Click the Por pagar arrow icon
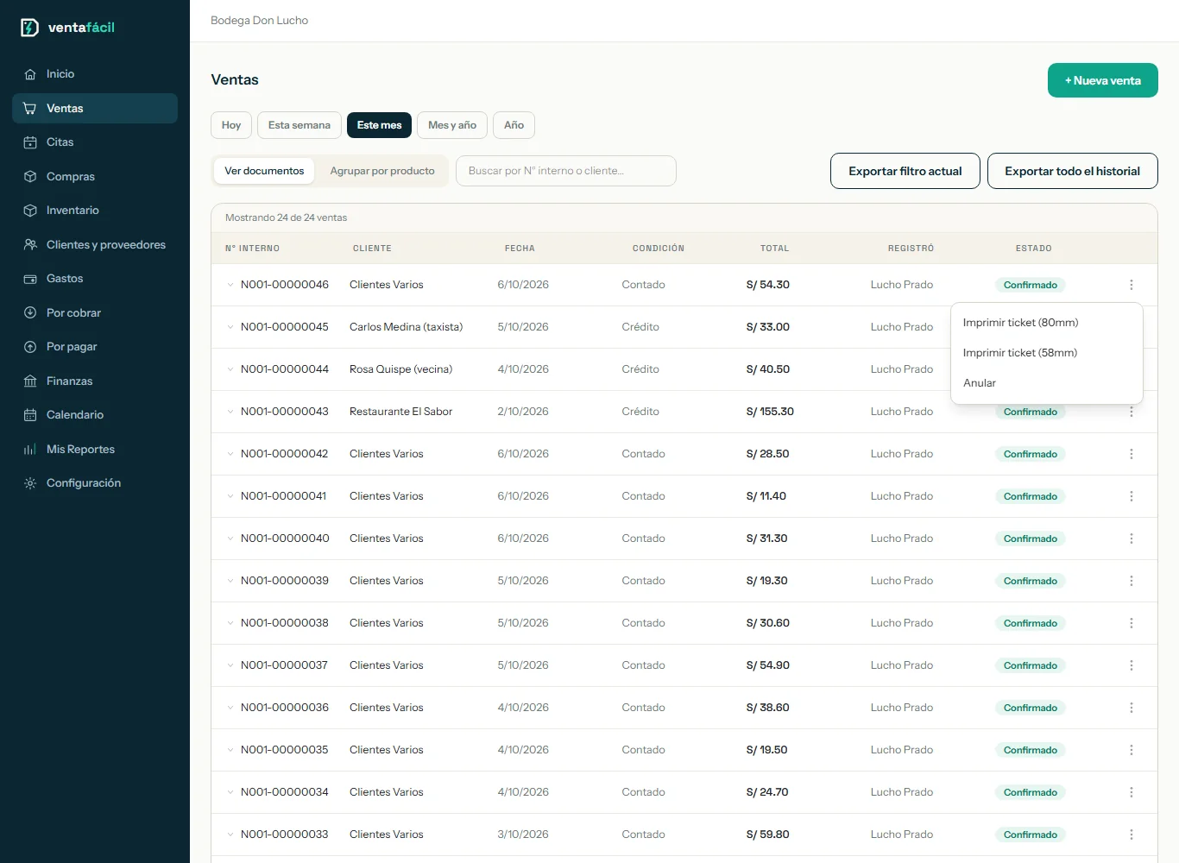The image size is (1179, 863). (30, 347)
